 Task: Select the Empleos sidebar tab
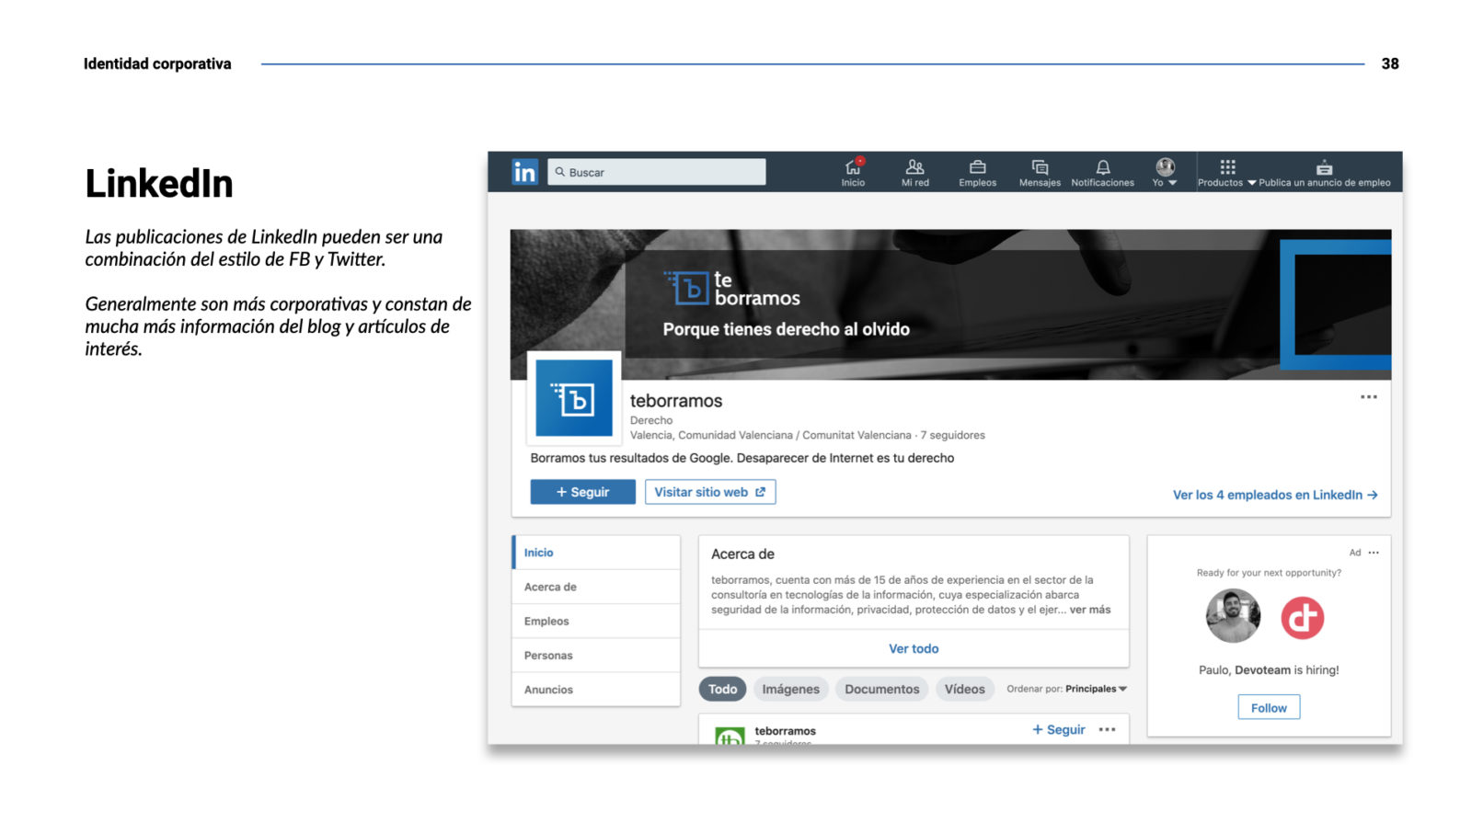596,621
